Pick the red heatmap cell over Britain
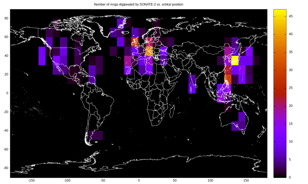 135,41
